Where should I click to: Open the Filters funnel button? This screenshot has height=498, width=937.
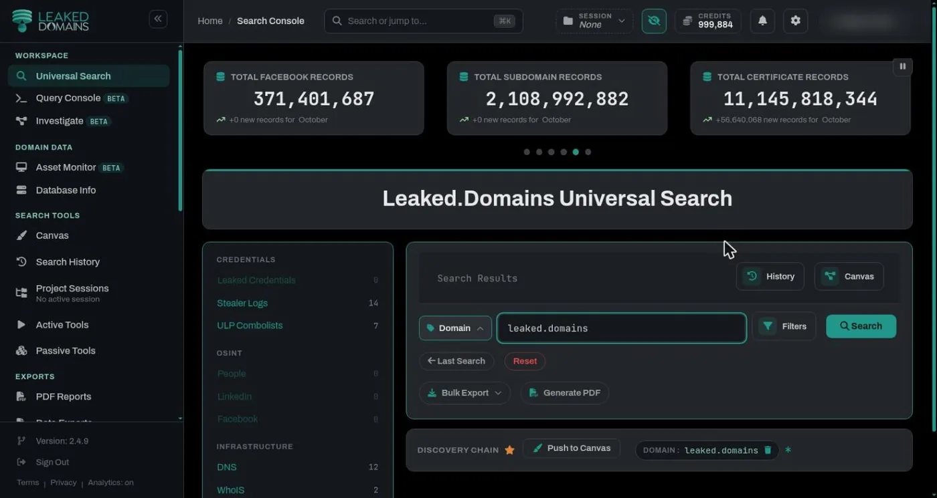click(784, 326)
